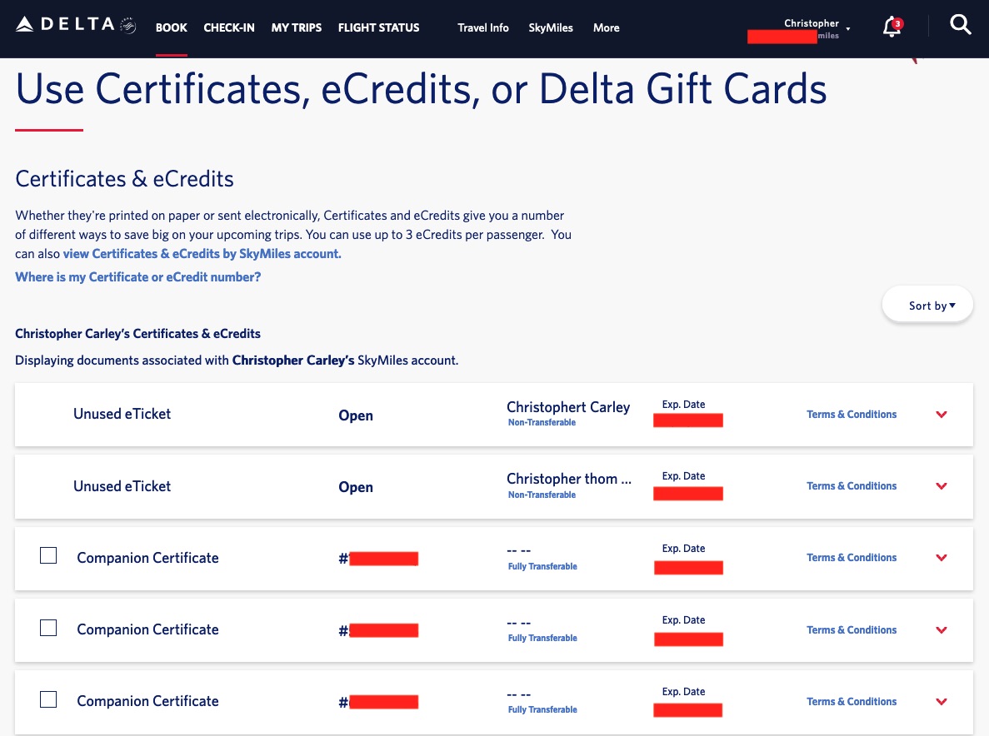Open the SkyMiles menu item
The height and width of the screenshot is (736, 989).
tap(550, 27)
